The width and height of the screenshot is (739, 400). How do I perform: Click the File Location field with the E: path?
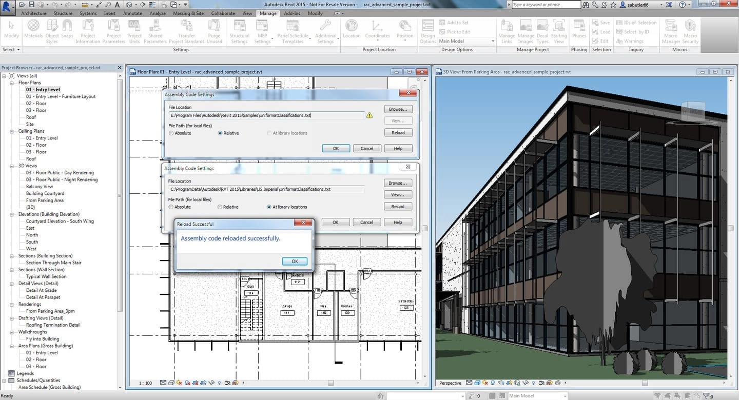click(x=267, y=115)
